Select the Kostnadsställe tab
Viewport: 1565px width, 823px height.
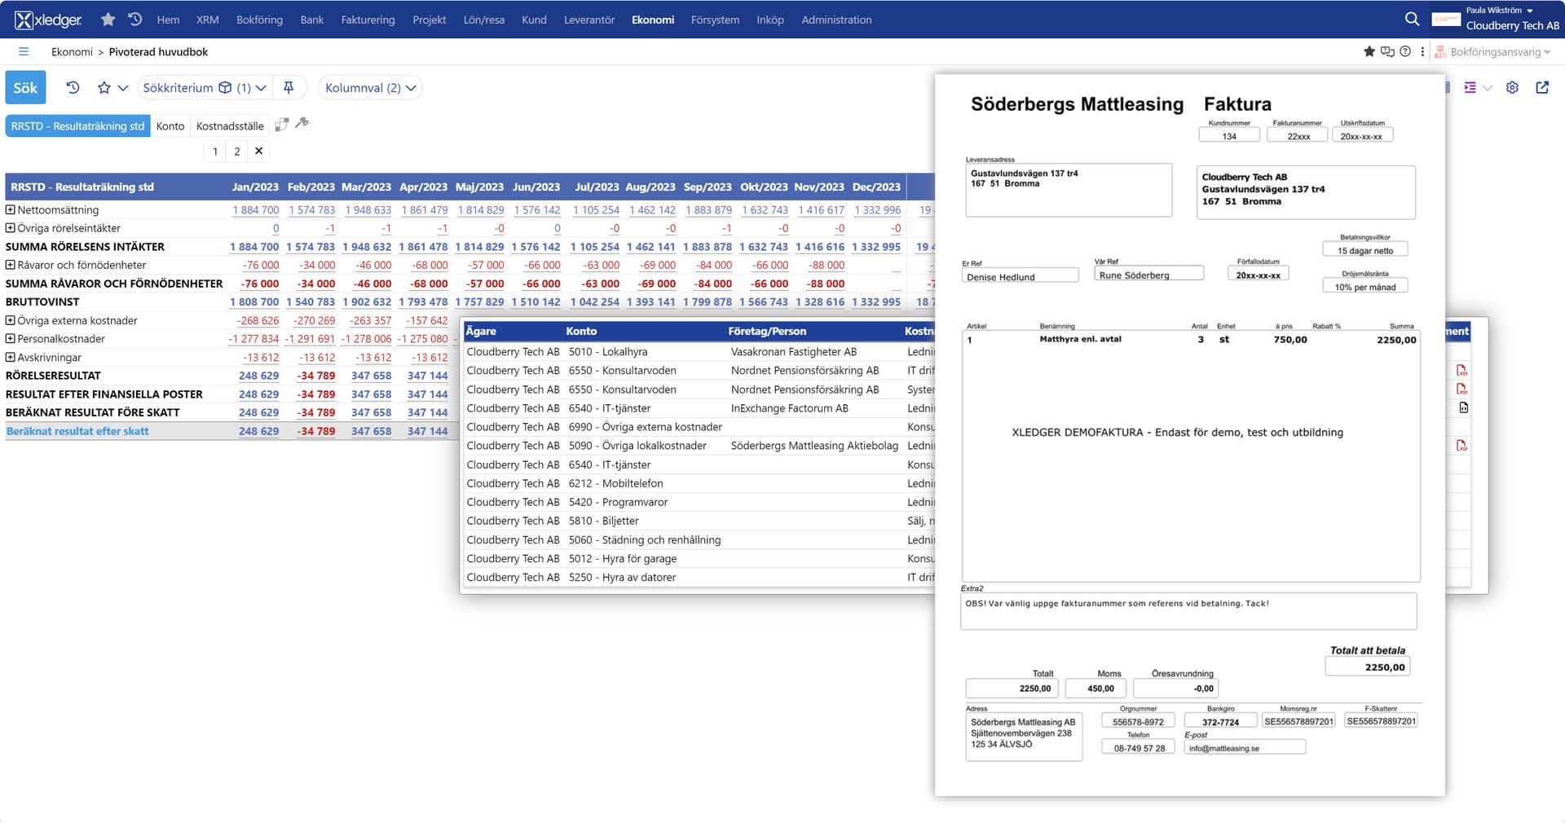click(x=230, y=125)
